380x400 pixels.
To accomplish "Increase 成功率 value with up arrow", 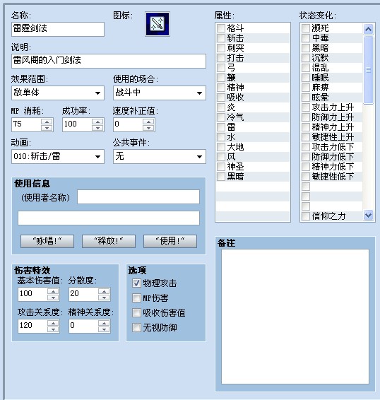I will tap(97, 122).
